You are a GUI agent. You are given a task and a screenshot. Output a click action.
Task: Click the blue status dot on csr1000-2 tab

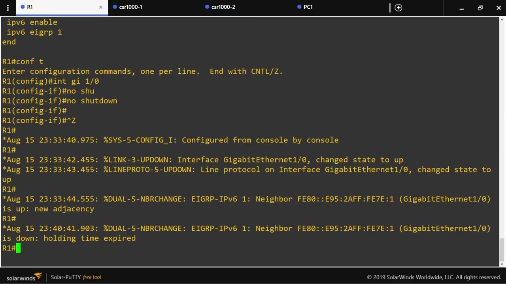[x=207, y=7]
